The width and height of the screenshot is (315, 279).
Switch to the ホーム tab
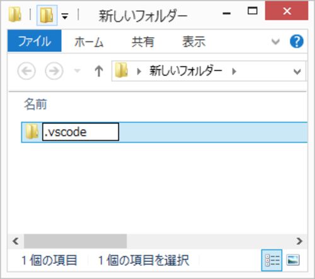coord(89,41)
